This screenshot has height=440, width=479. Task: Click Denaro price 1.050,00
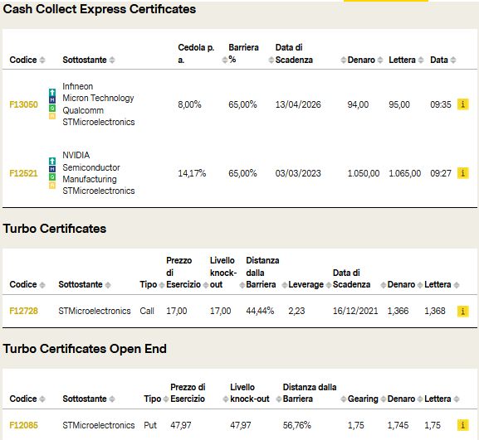(364, 173)
